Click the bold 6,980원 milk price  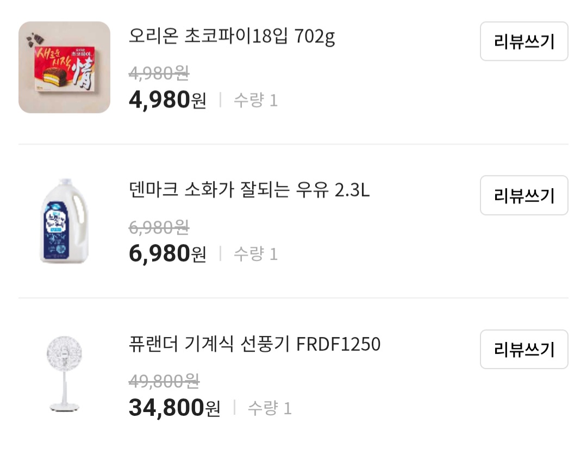pyautogui.click(x=167, y=254)
